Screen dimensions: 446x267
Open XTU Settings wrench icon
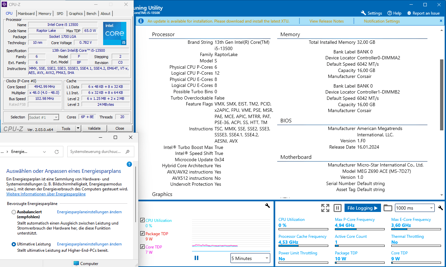(363, 13)
